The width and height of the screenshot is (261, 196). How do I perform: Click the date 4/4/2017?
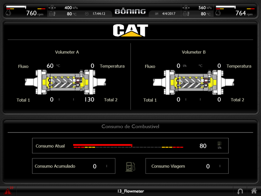click(169, 13)
